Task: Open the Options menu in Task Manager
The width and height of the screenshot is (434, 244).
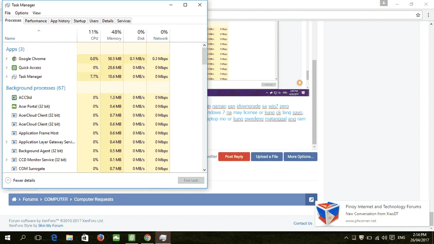Action: point(22,13)
